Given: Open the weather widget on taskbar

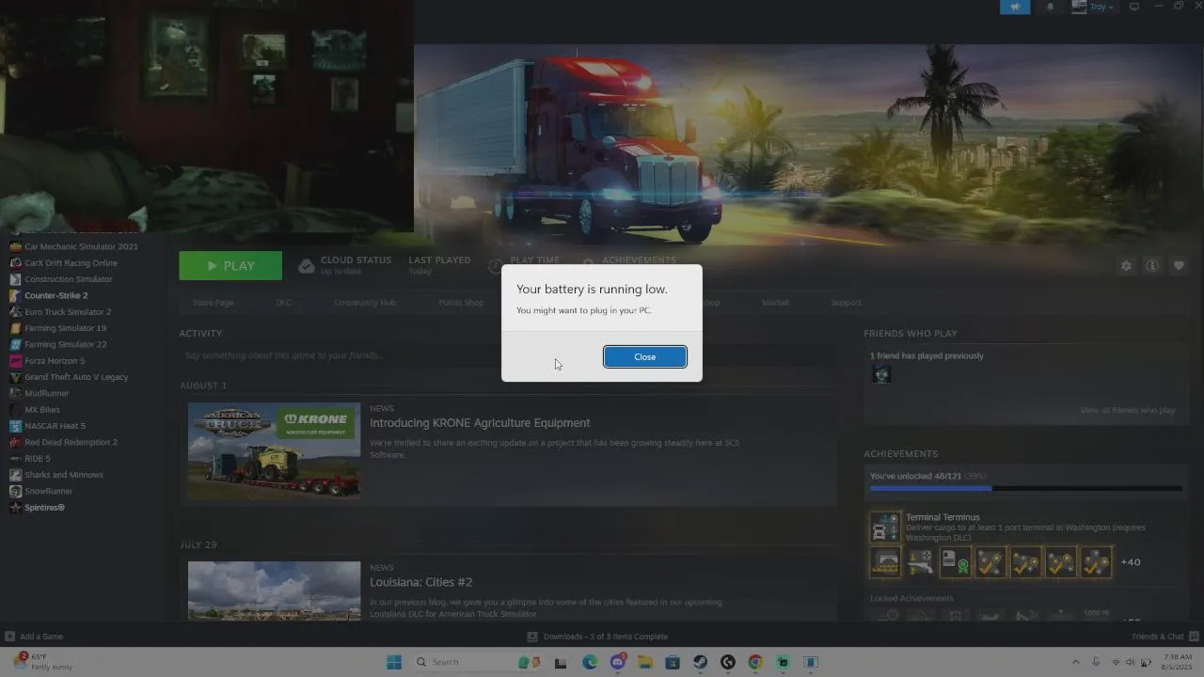Looking at the screenshot, I should pos(41,662).
